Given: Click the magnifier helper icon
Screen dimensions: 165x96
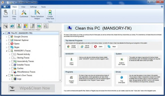Looking at the screenshot, I should (6, 26).
